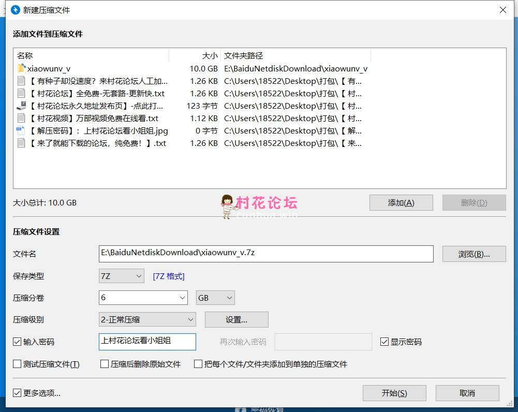Screen dimensions: 518x412
Task: Click jpg image icon for 解压密码 row
Action: point(21,130)
